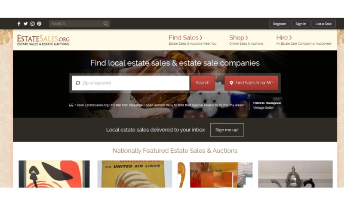Focus the Zip or keyword input field
The image size is (344, 206).
(131, 83)
